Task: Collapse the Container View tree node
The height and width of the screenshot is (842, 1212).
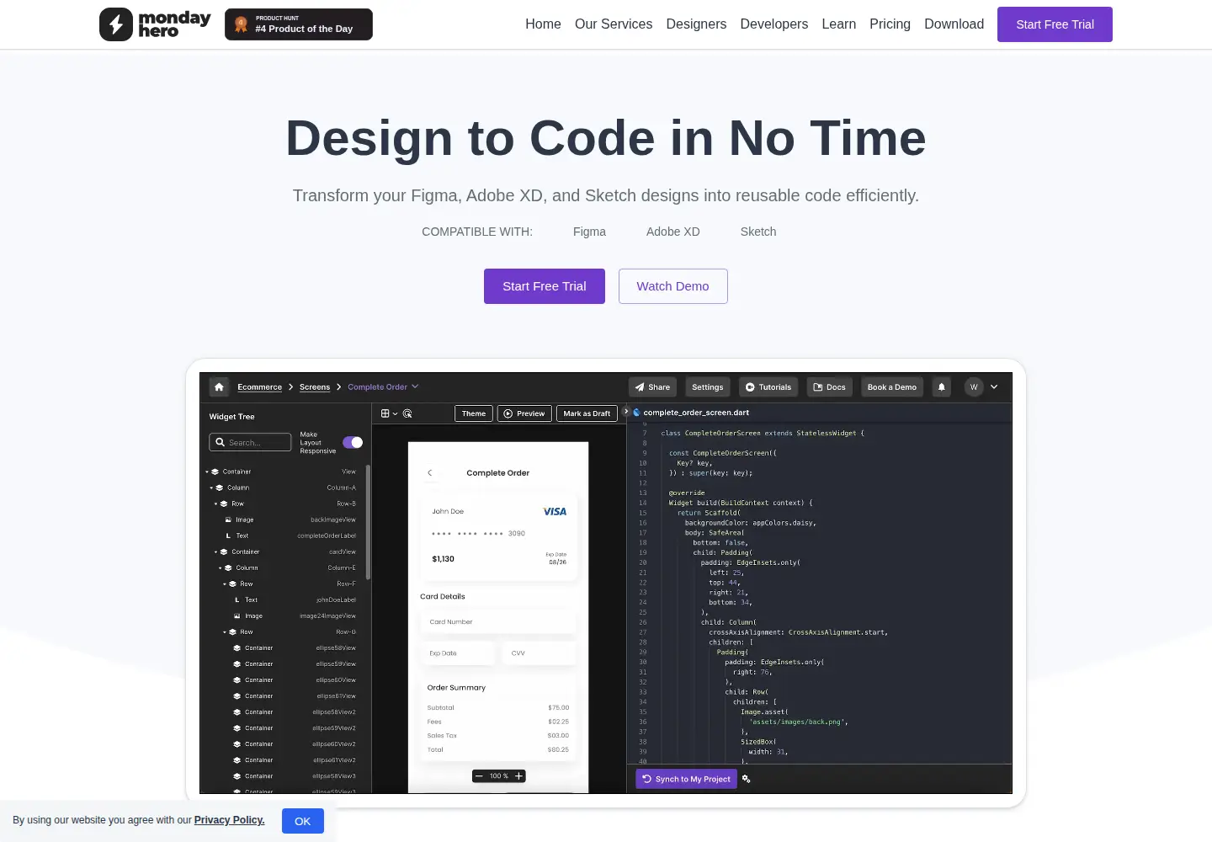Action: click(x=207, y=472)
